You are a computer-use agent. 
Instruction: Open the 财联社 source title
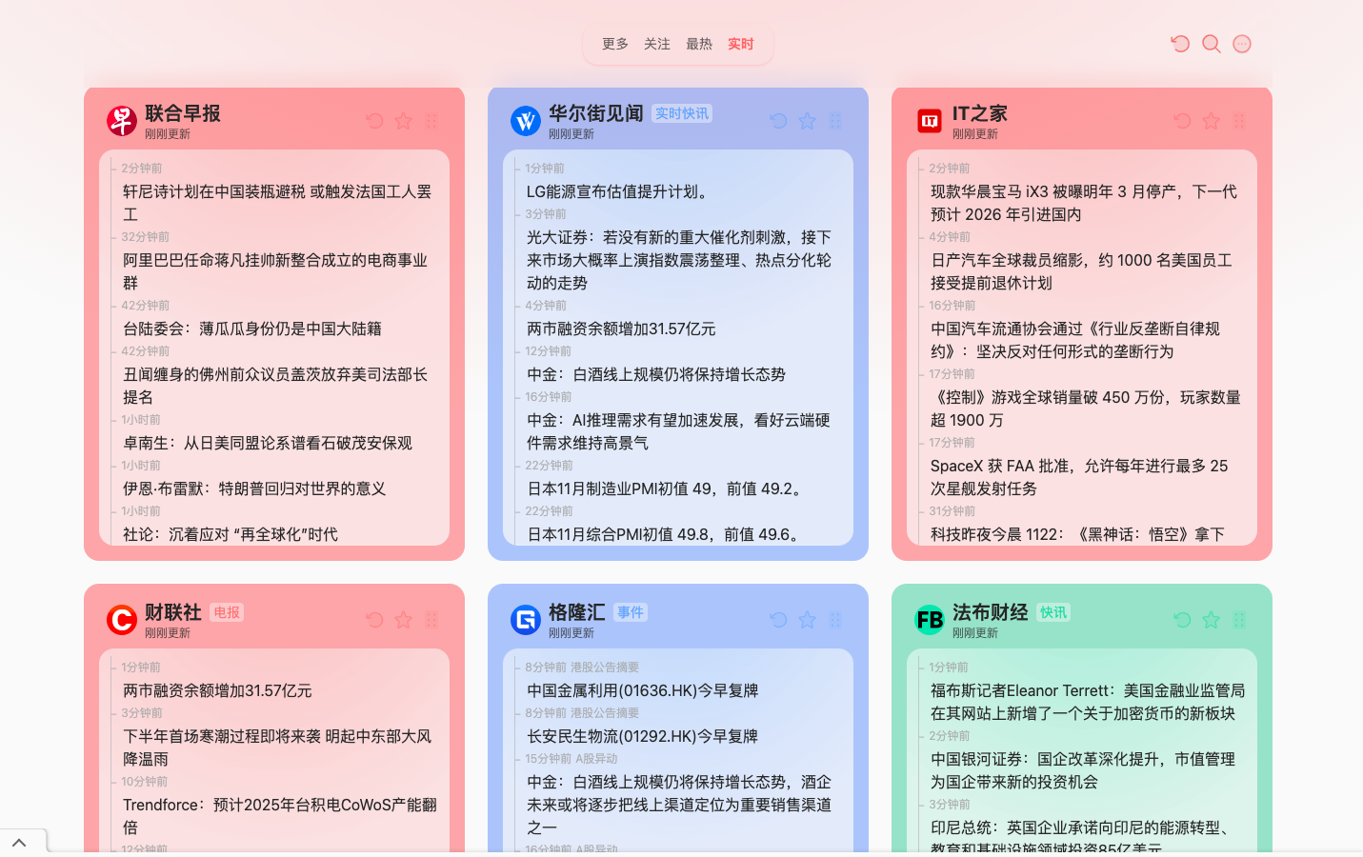tap(173, 612)
